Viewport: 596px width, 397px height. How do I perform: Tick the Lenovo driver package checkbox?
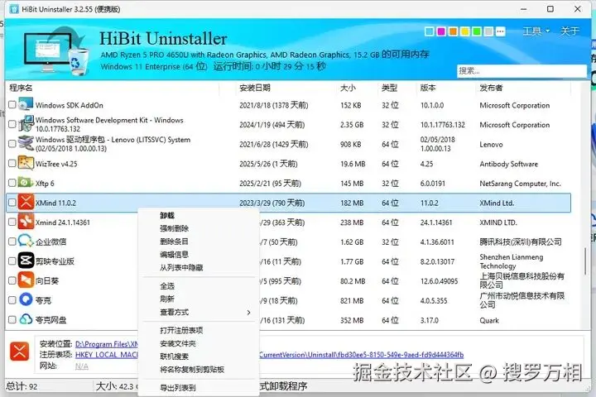click(x=12, y=144)
